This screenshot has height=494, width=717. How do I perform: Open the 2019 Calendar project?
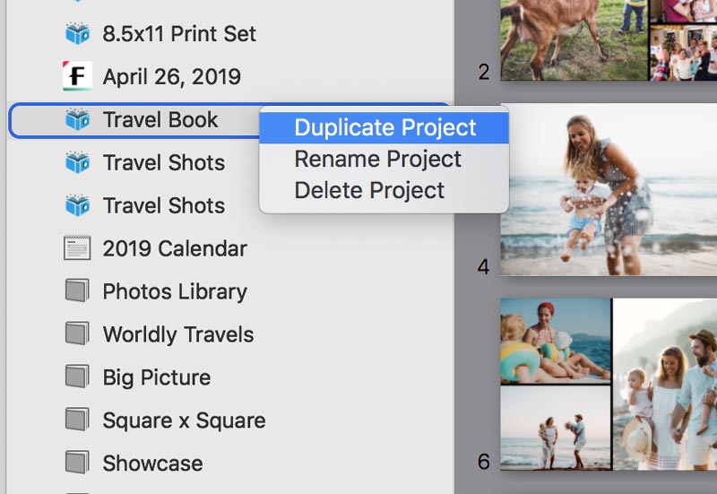click(175, 248)
